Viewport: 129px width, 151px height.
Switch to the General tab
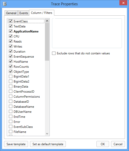point(11,13)
